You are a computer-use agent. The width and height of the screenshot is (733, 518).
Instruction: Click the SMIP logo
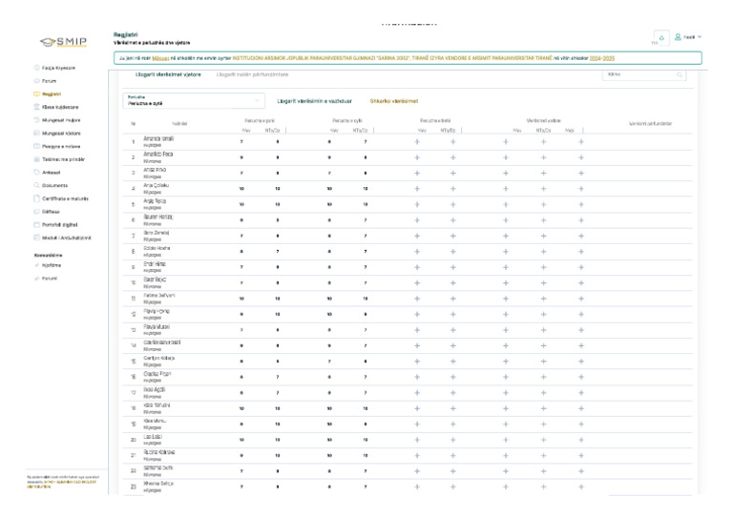click(63, 41)
